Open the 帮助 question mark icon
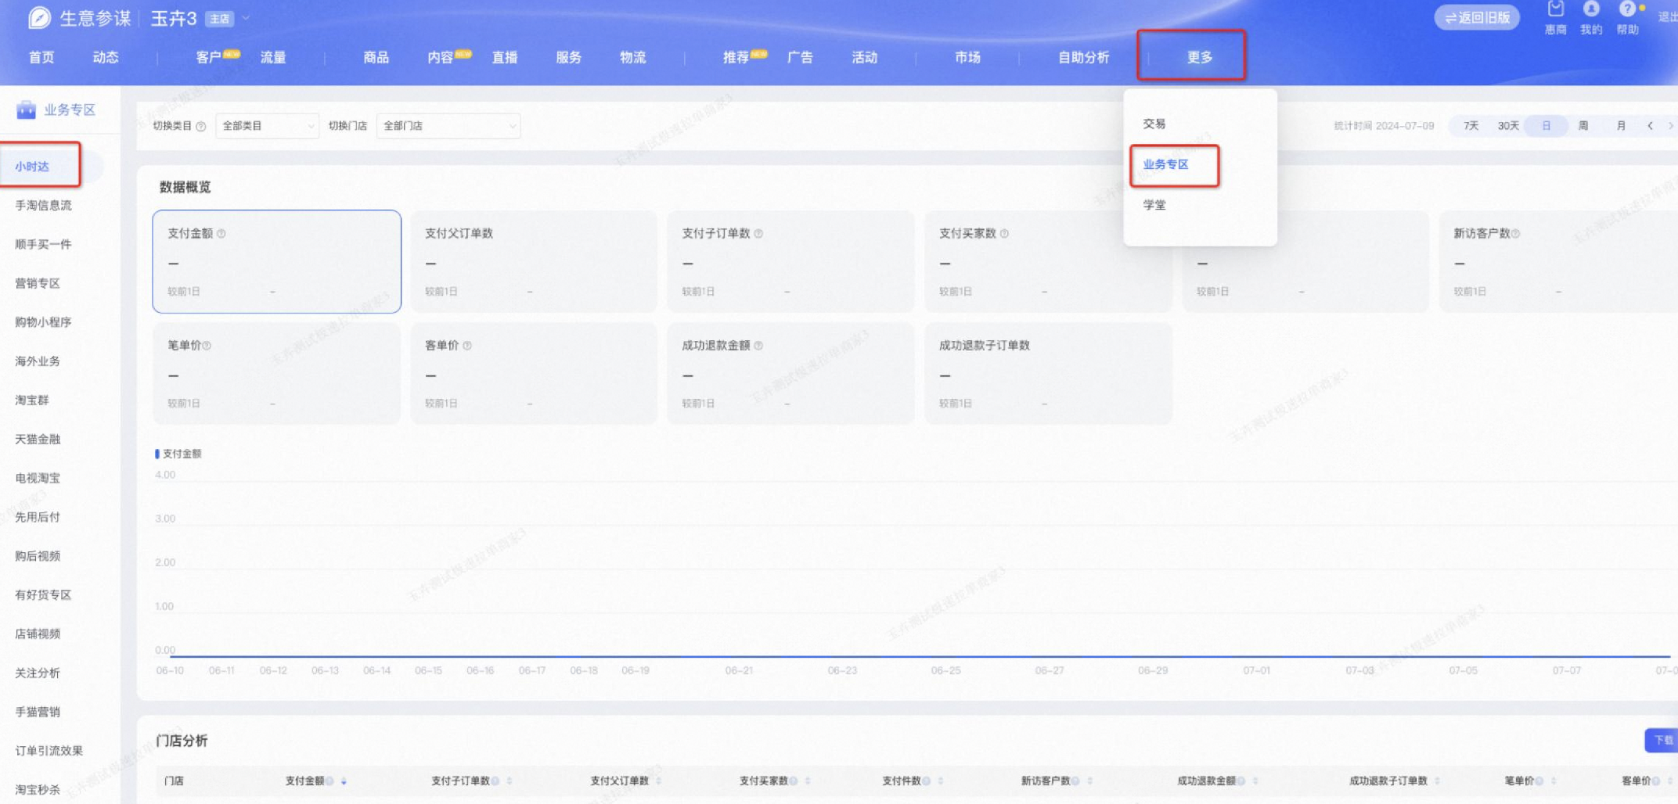This screenshot has width=1678, height=804. click(x=1627, y=9)
